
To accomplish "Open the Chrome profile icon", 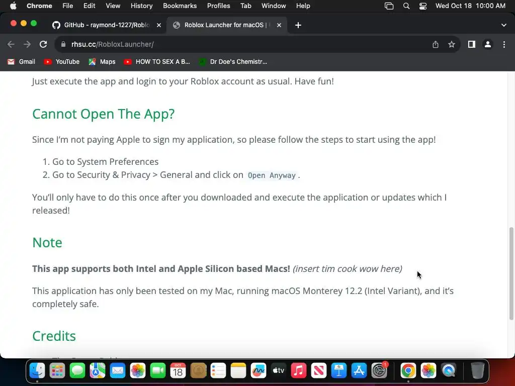I will (488, 44).
